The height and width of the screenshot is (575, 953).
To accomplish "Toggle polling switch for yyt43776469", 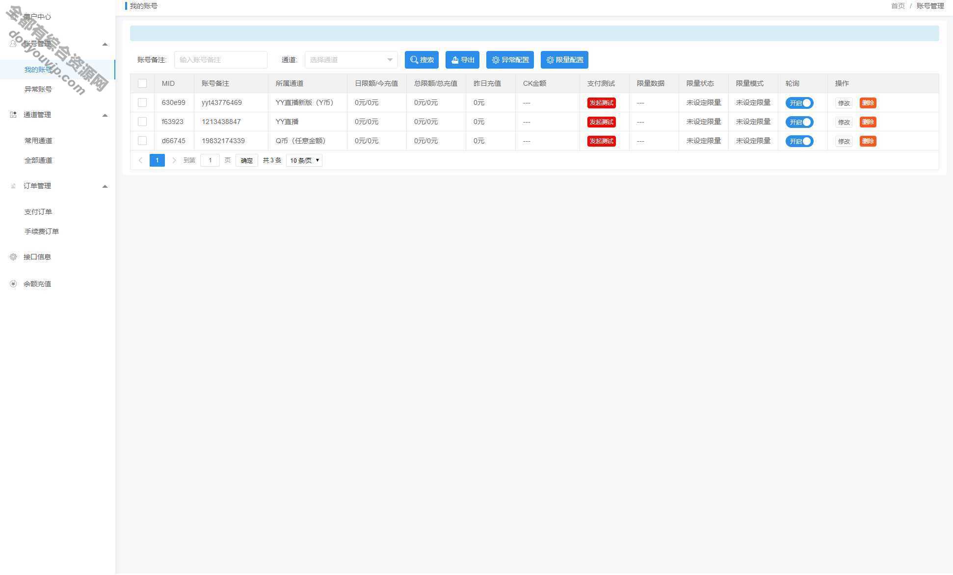I will (x=799, y=103).
